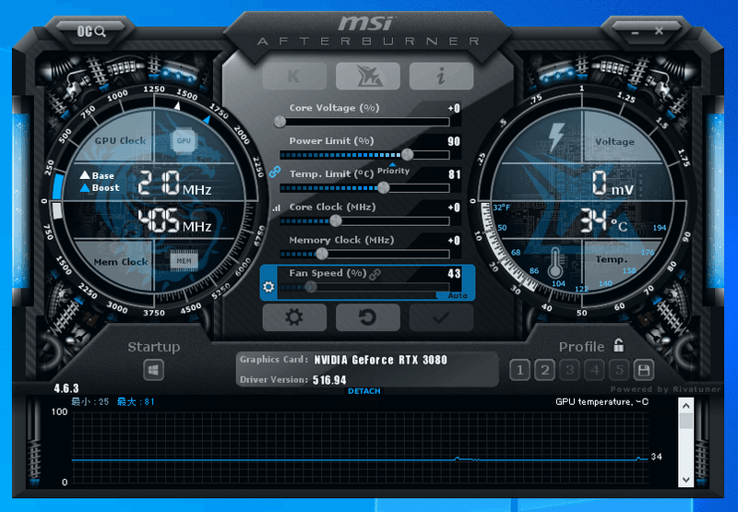Open the information i button
Viewport: 738px width, 512px height.
pos(441,77)
